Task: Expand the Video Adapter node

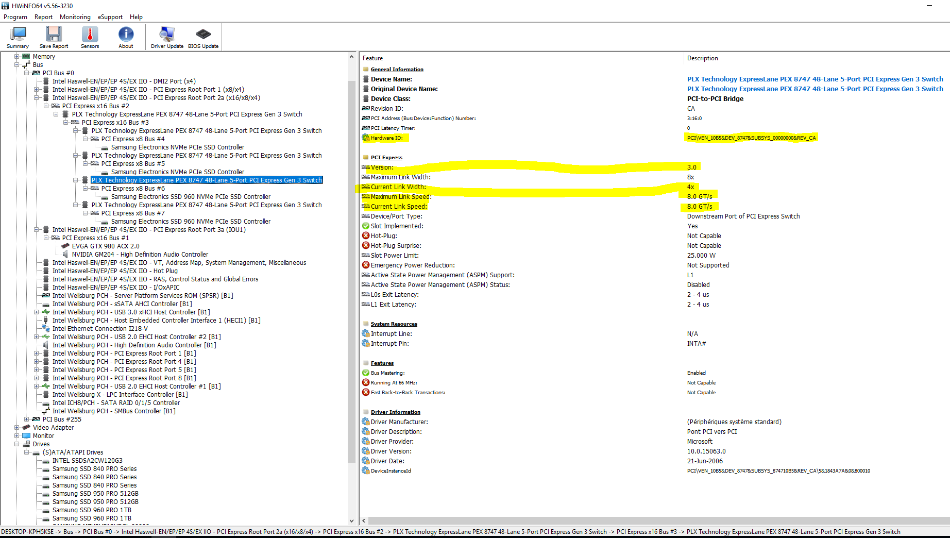Action: (x=17, y=428)
